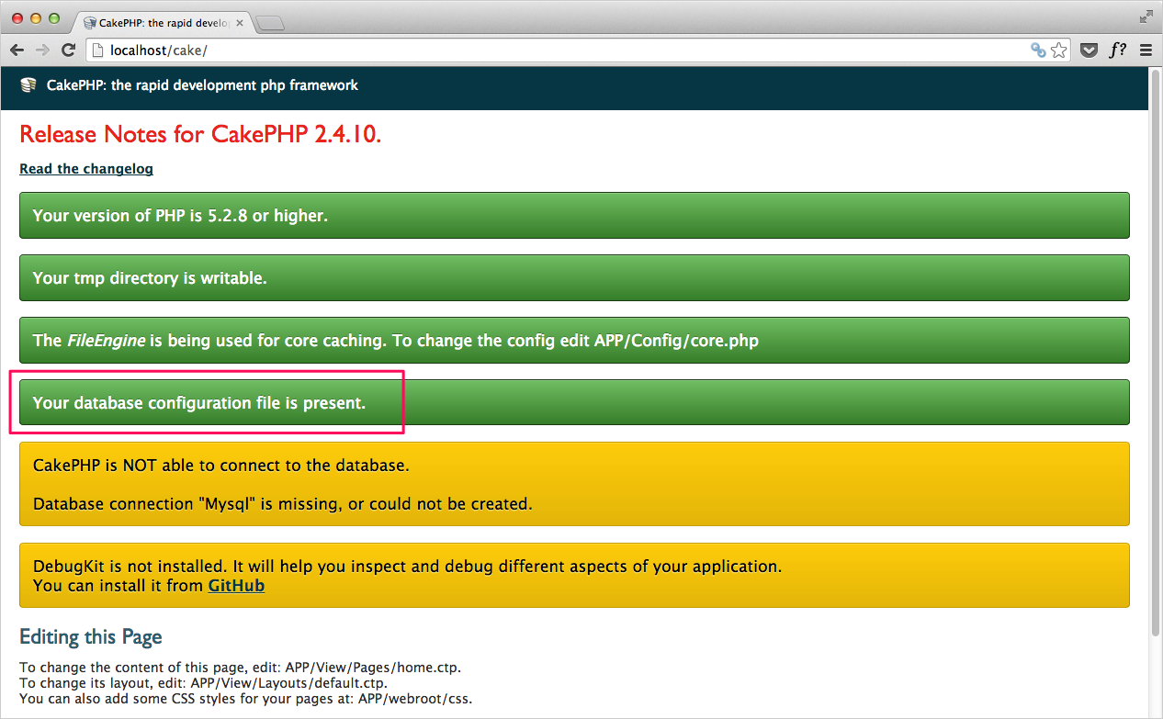Image resolution: width=1163 pixels, height=719 pixels.
Task: Toggle fullscreen with the top-right arrows icon
Action: point(1146,16)
